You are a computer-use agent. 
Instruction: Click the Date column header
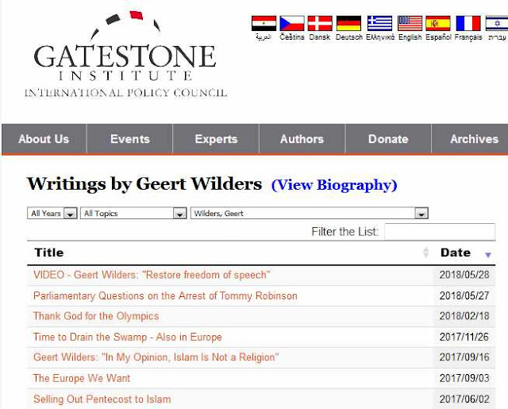pos(456,253)
